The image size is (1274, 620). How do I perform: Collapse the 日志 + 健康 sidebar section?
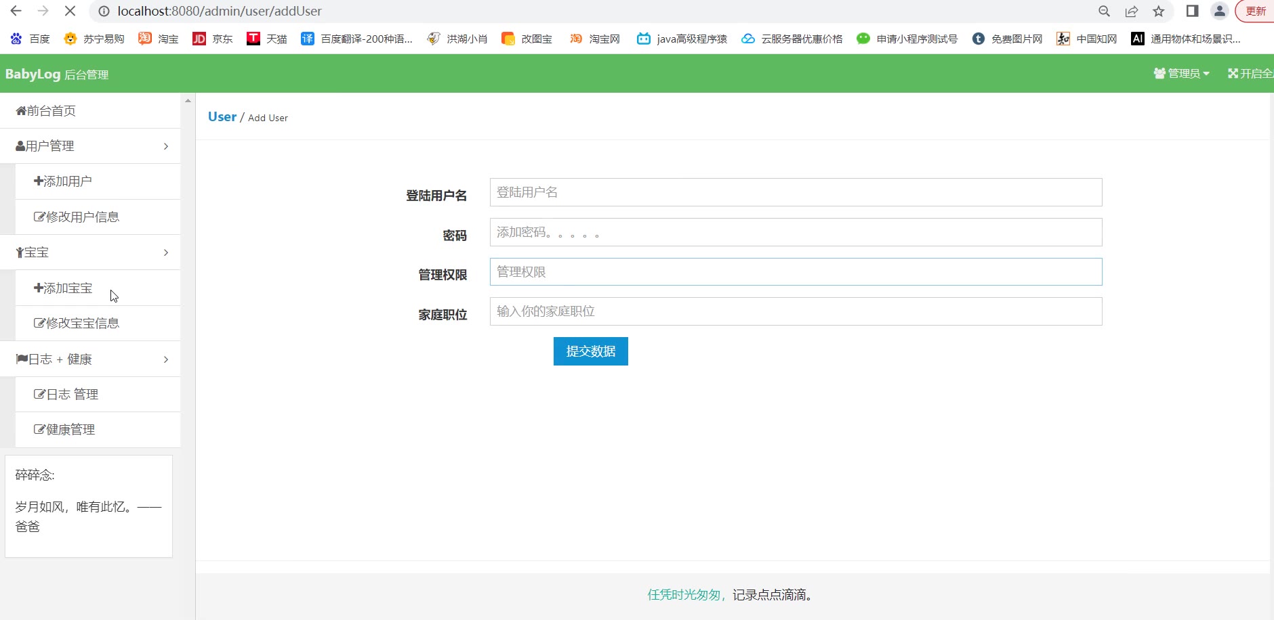tap(90, 359)
